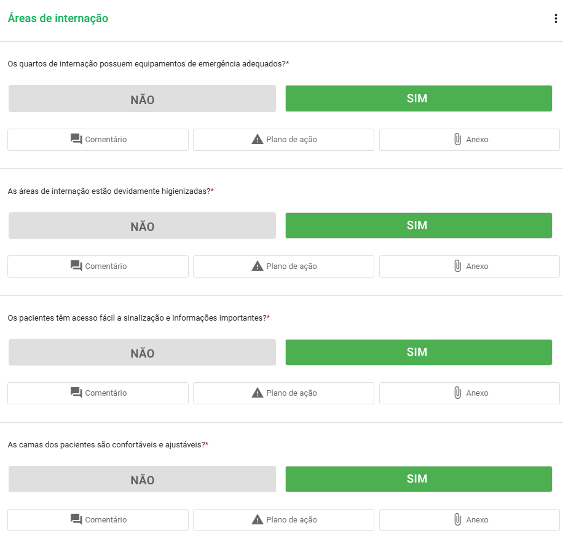Click comment icon under signage question

point(76,393)
